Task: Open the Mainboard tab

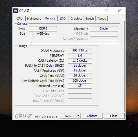Action: pyautogui.click(x=34, y=19)
